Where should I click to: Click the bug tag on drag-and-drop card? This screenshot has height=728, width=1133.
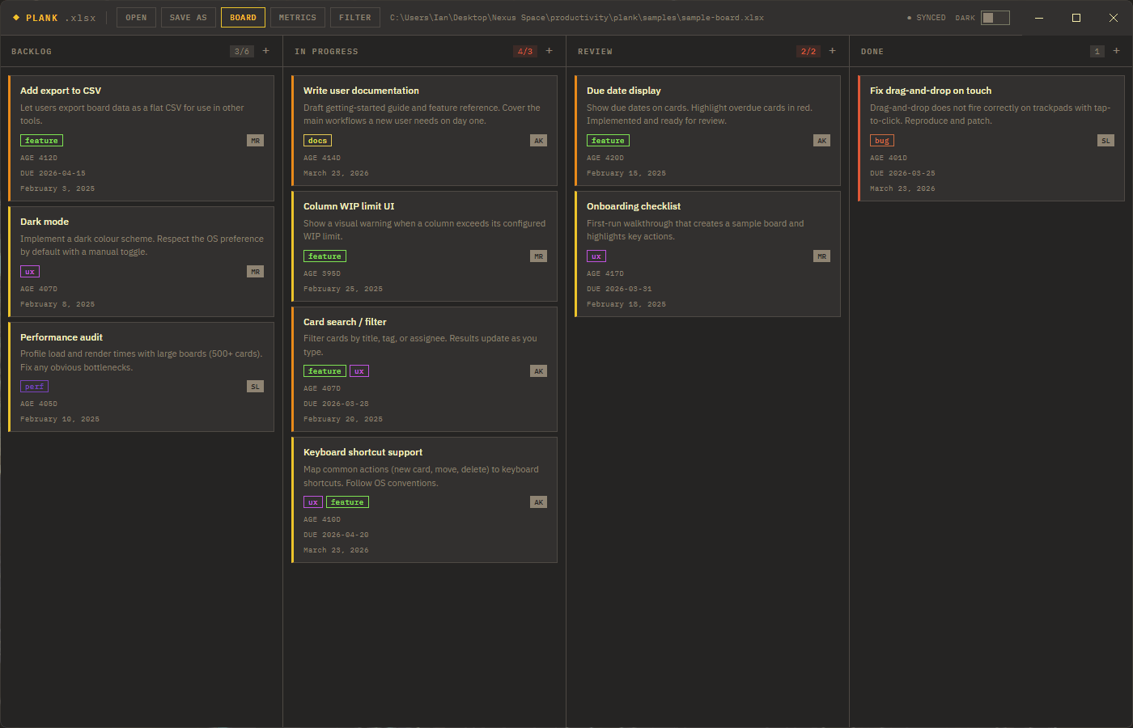(x=881, y=141)
